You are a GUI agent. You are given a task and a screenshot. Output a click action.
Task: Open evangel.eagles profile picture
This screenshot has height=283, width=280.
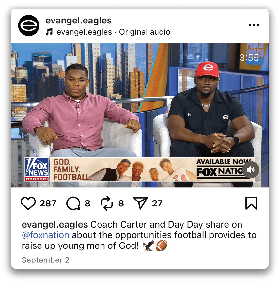[29, 25]
